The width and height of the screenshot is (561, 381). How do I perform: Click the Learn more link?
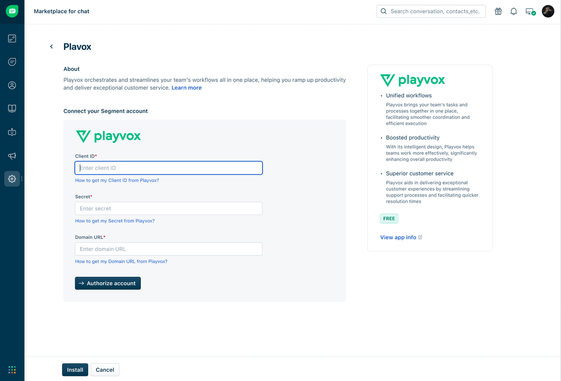pyautogui.click(x=186, y=87)
